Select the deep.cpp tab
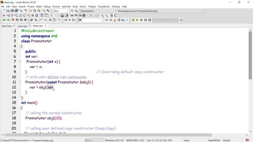The height and width of the screenshot is (142, 253). (x=38, y=26)
